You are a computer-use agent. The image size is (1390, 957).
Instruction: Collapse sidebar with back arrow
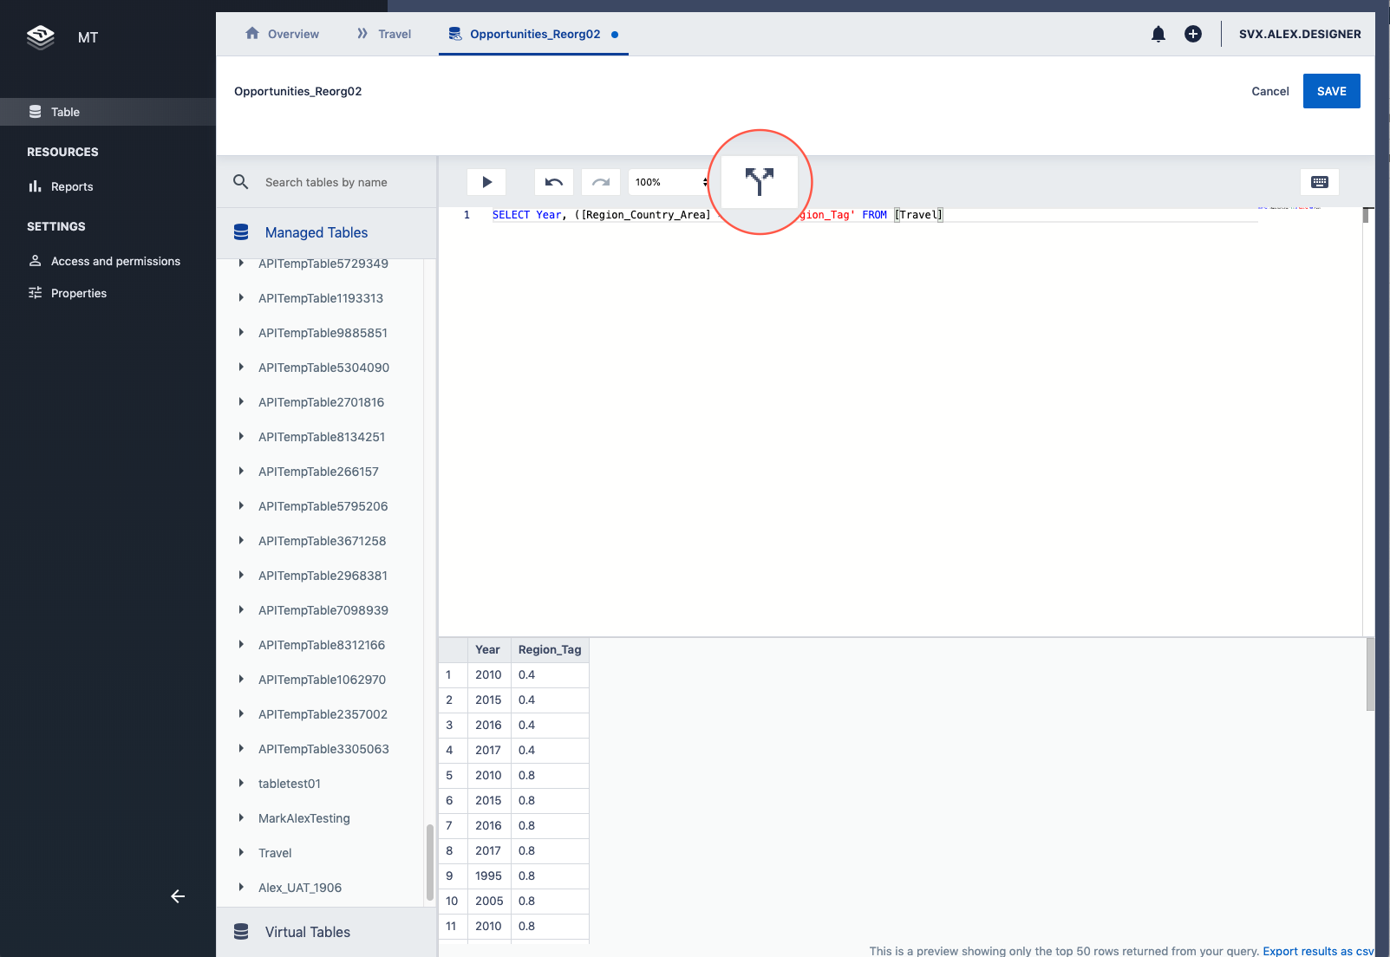(x=178, y=896)
